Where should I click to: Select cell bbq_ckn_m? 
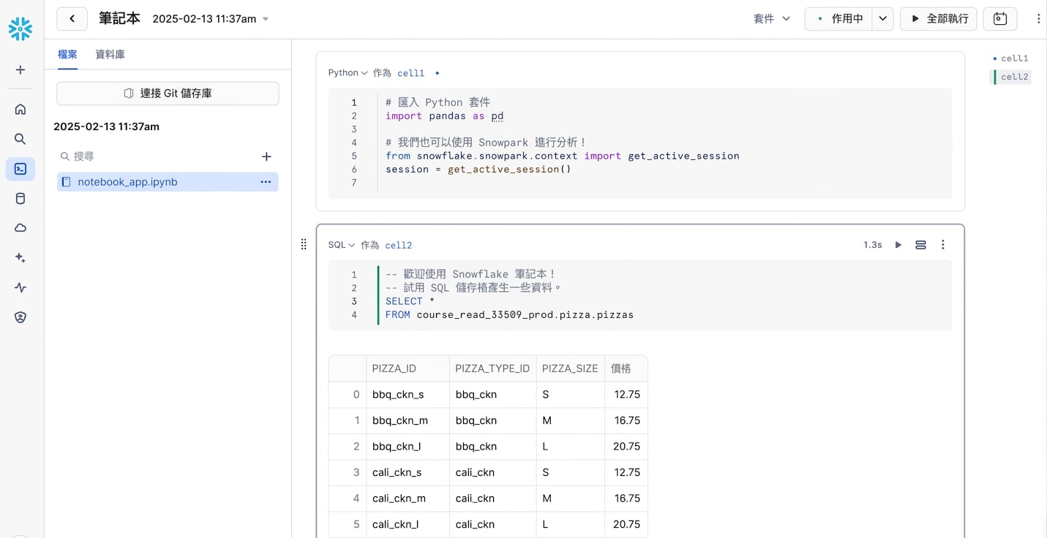[408, 421]
